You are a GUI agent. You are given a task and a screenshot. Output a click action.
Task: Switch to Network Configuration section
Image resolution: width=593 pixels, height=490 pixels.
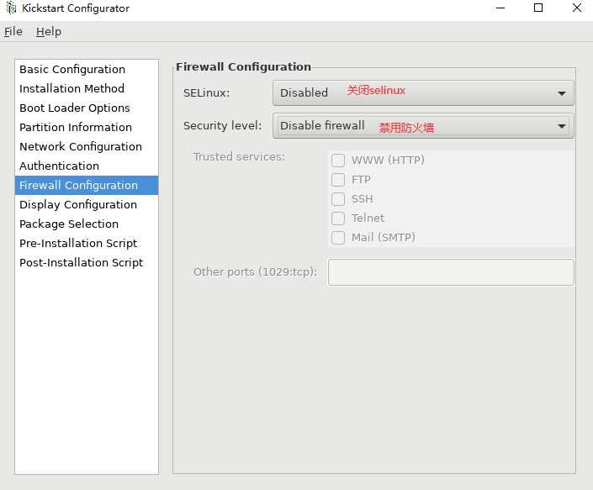[87, 146]
